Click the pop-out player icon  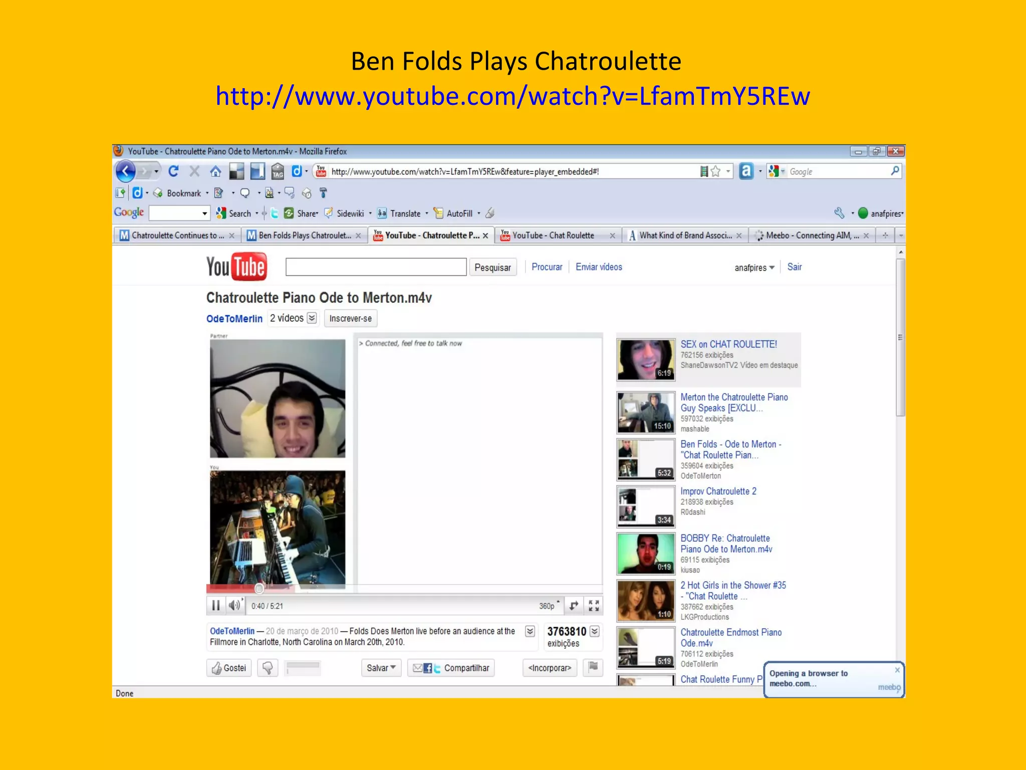pos(574,606)
